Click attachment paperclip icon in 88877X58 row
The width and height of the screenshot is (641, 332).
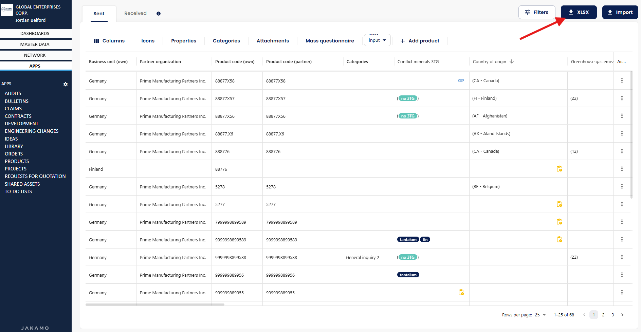coord(461,81)
